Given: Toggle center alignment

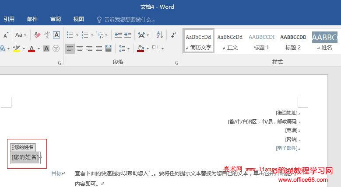Looking at the screenshot, I should pos(80,48).
